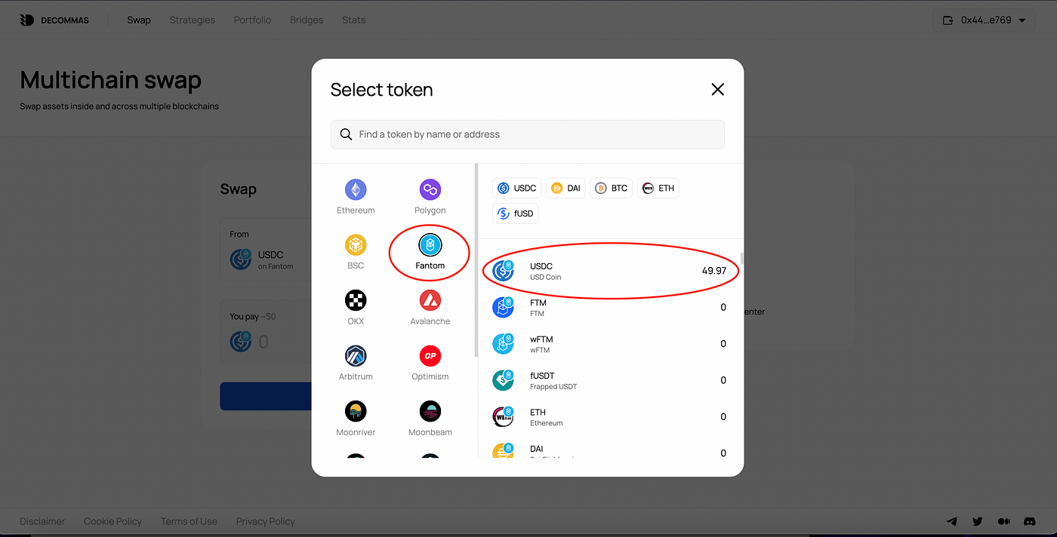1057x537 pixels.
Task: Select the DAI quick-pick chip
Action: [x=565, y=188]
